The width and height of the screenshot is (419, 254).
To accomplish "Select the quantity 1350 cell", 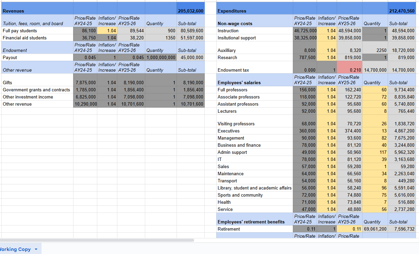I will (161, 38).
